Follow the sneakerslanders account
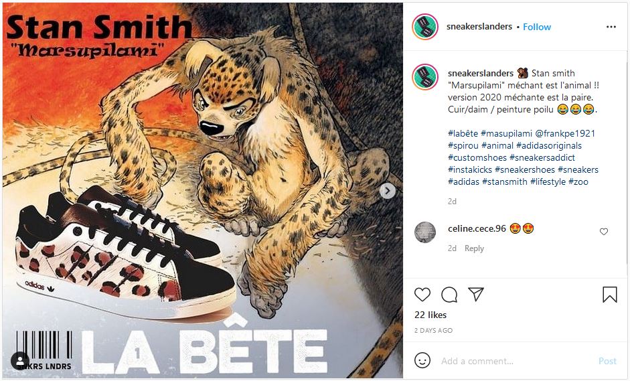The width and height of the screenshot is (630, 381). click(x=537, y=27)
